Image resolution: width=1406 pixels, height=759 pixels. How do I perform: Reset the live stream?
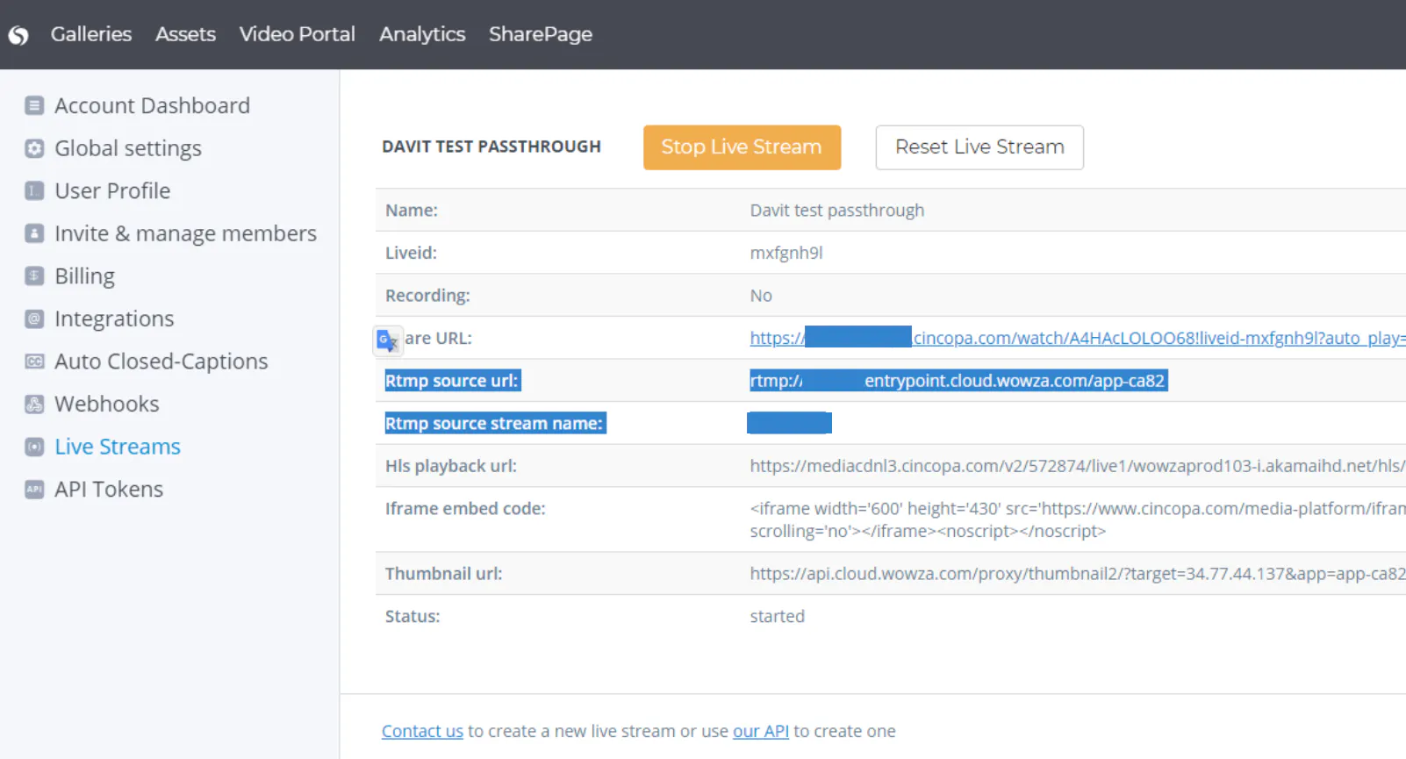979,147
